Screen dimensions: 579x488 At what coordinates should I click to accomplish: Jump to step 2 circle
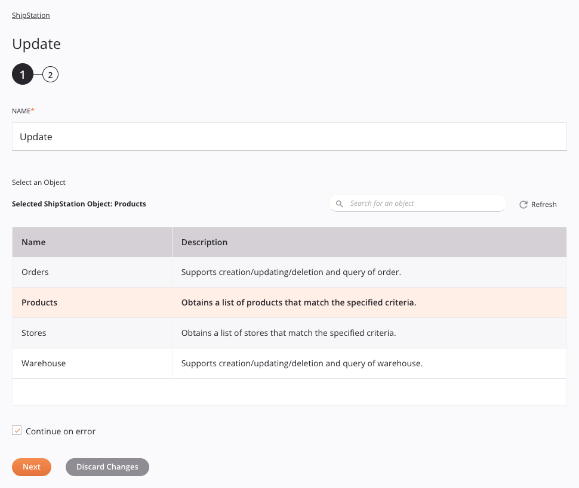[50, 75]
